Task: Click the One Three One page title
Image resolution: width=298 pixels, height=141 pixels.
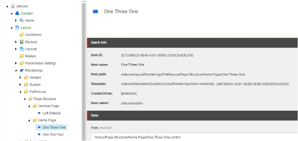Action: (x=121, y=12)
